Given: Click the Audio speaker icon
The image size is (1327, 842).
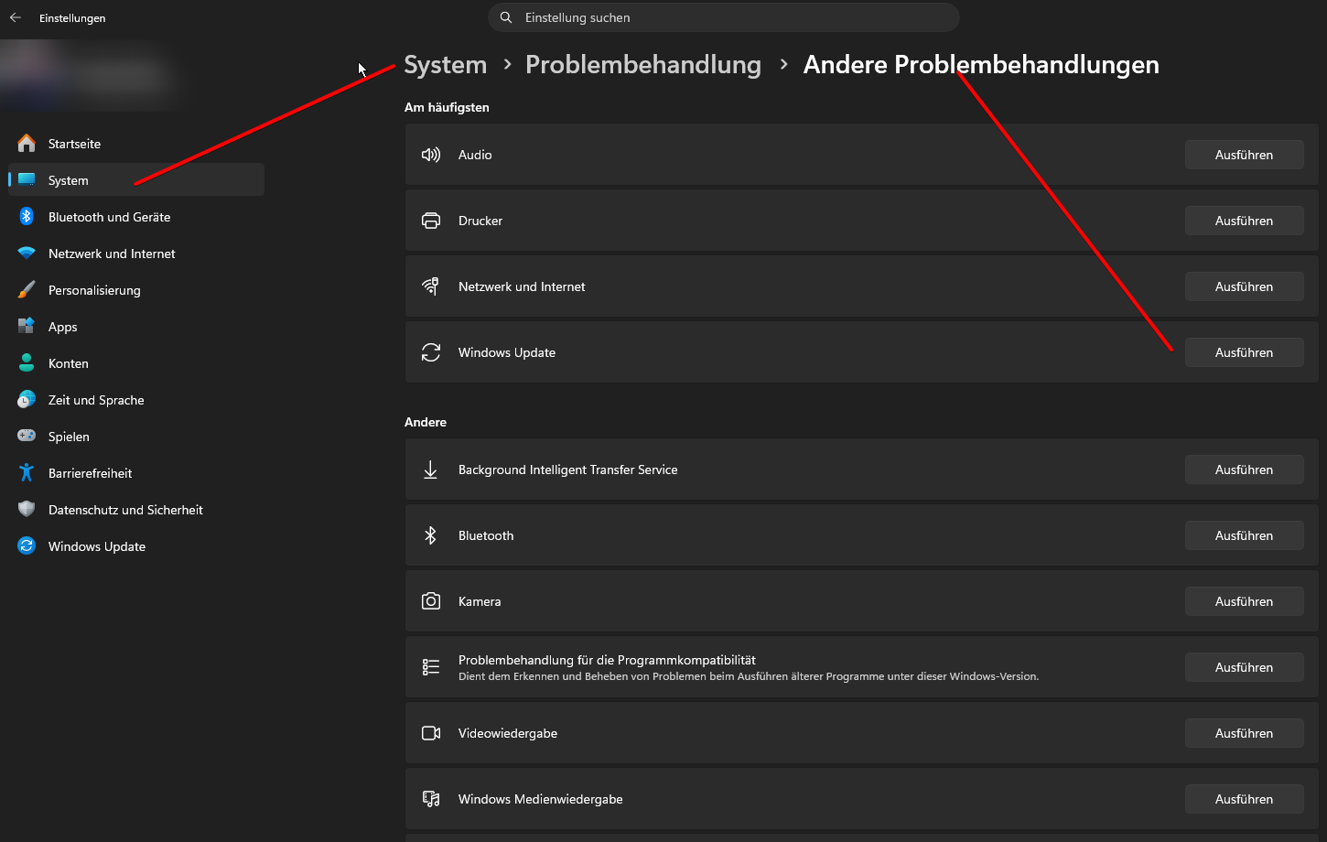Looking at the screenshot, I should pyautogui.click(x=430, y=155).
